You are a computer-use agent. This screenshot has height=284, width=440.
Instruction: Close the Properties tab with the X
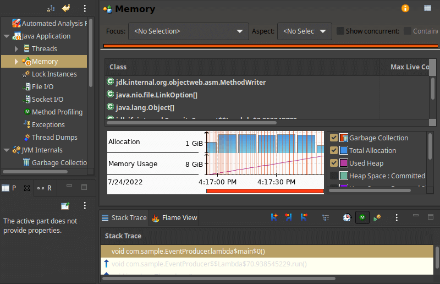point(27,188)
